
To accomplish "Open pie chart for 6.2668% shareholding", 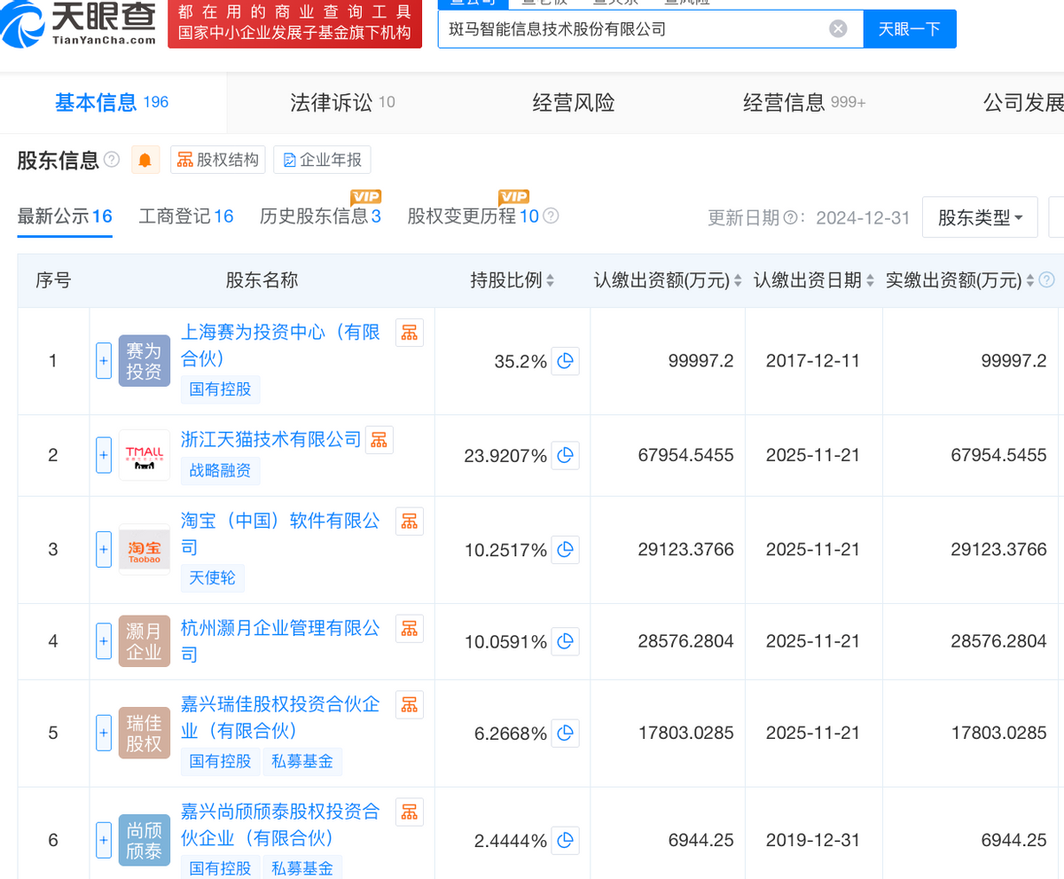I will point(566,734).
